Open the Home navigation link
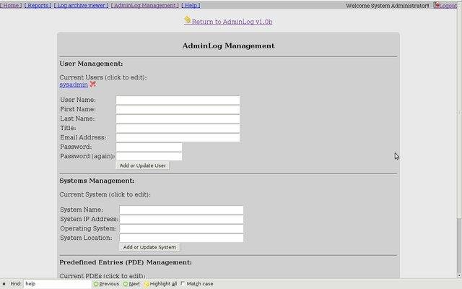 click(x=11, y=5)
